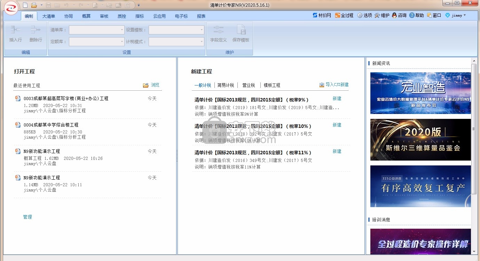Select template title 清单计价 税率11%

point(253,153)
